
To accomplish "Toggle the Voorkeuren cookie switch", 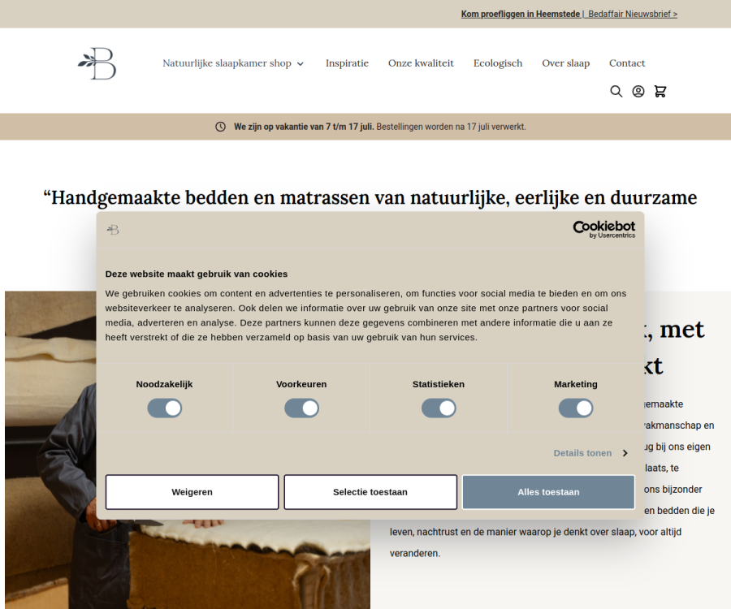I will tap(301, 408).
